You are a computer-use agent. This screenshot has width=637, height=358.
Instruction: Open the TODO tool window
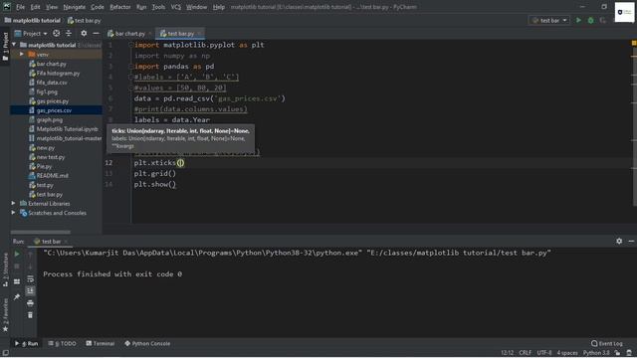[62, 343]
